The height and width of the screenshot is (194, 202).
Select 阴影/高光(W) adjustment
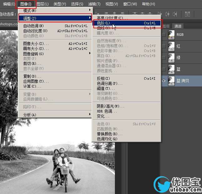click(126, 106)
